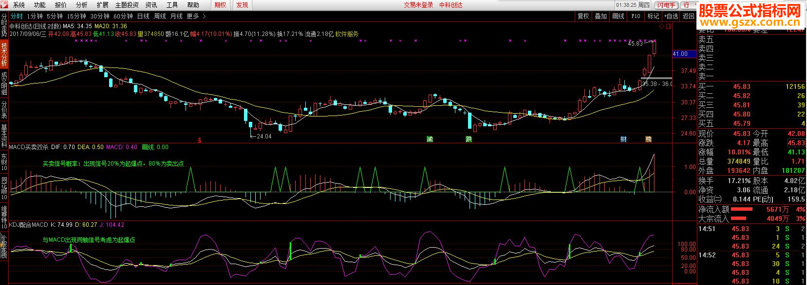
Task: Click the 买二 price 45.82 row
Action: tap(751, 96)
